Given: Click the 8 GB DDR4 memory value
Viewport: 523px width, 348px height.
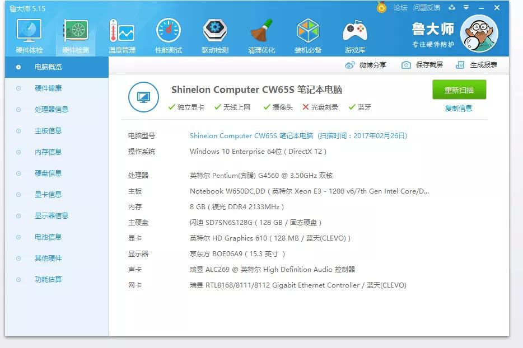Looking at the screenshot, I should (x=237, y=206).
